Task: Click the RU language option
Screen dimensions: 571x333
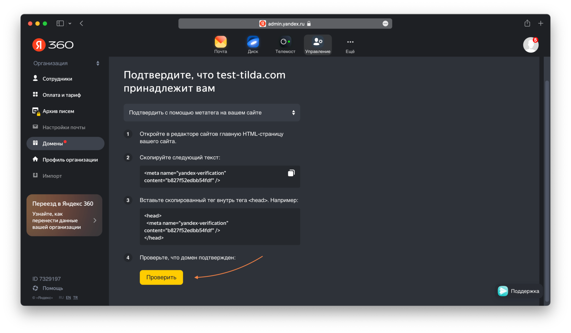Action: click(x=61, y=298)
